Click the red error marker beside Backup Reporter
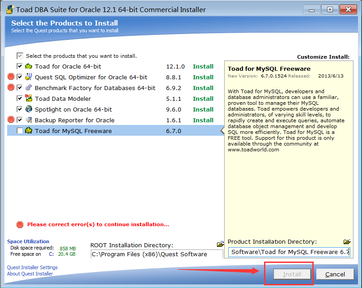The height and width of the screenshot is (288, 362). (x=11, y=120)
